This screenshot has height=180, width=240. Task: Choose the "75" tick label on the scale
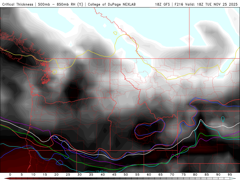coord(184,175)
